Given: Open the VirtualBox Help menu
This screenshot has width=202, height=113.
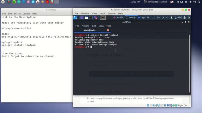Looking at the screenshot, I should pos(121,13).
